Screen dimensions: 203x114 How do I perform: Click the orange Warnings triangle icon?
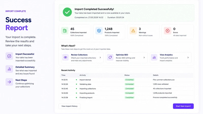click(x=133, y=31)
